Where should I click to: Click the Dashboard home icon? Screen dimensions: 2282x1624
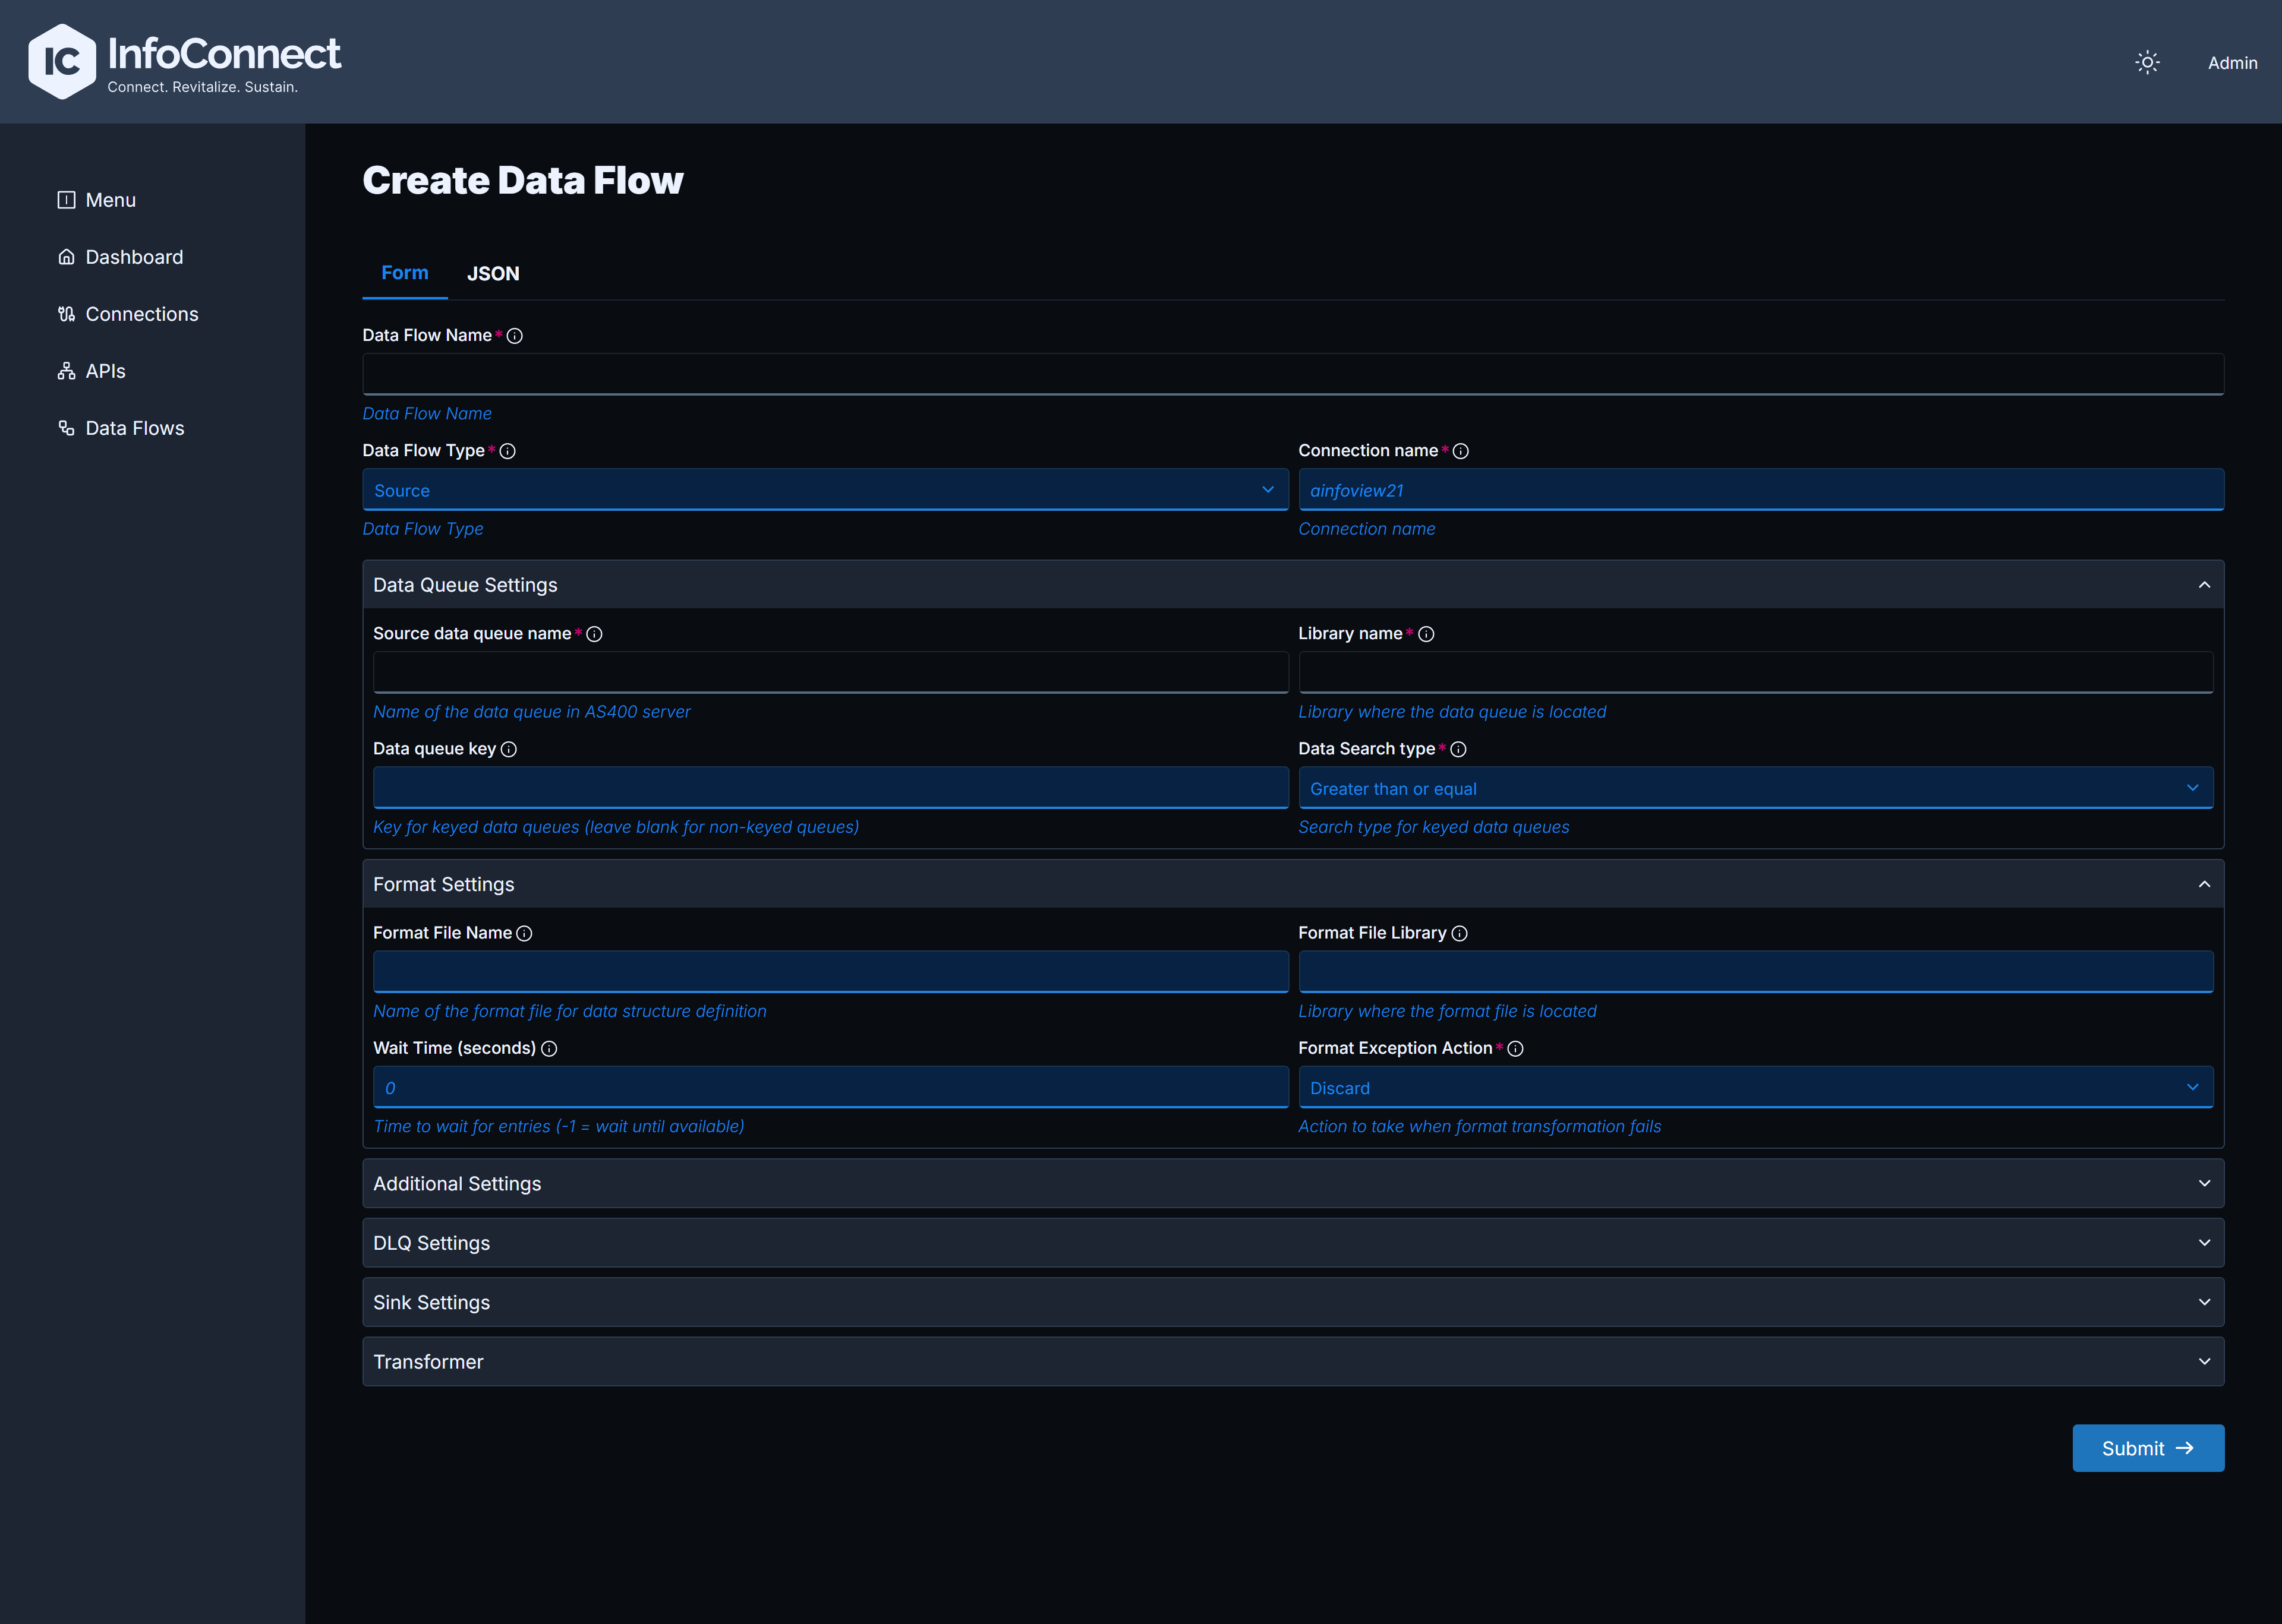67,257
